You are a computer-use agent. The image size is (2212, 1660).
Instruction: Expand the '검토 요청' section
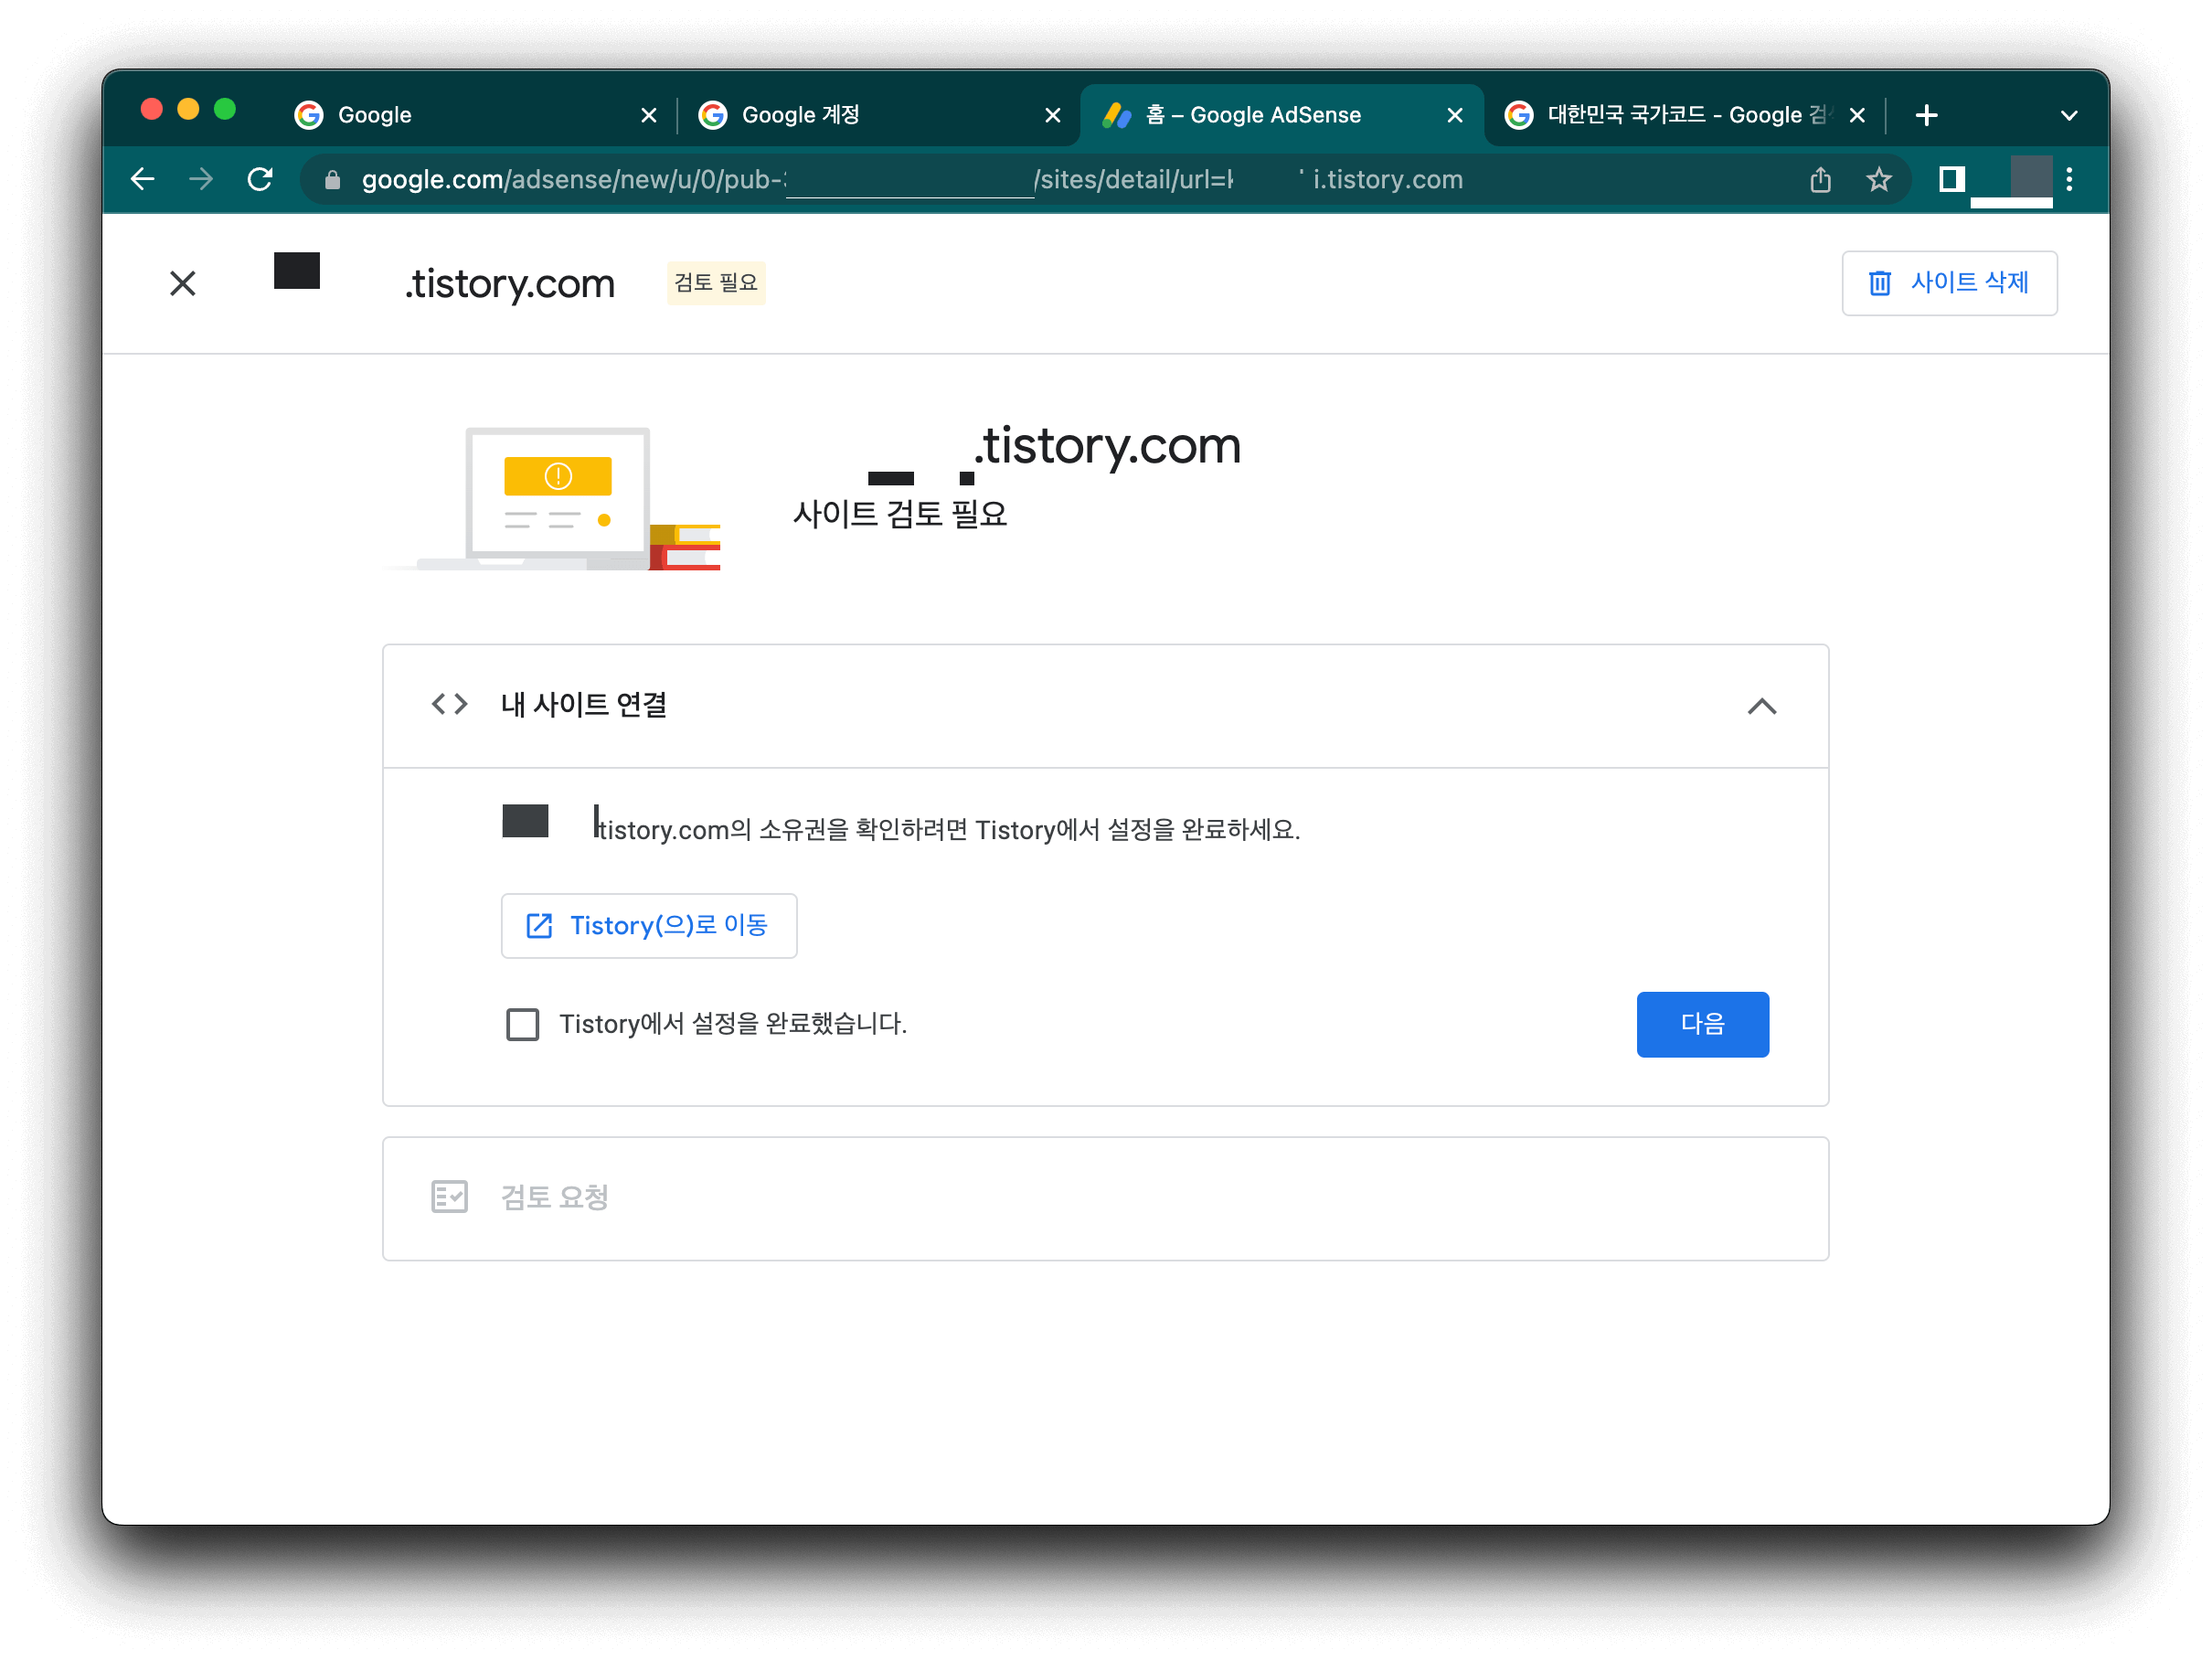coord(1105,1198)
